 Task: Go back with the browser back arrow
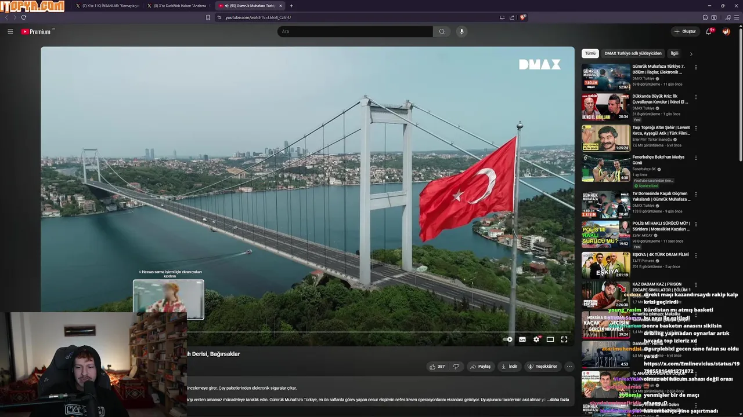point(6,17)
